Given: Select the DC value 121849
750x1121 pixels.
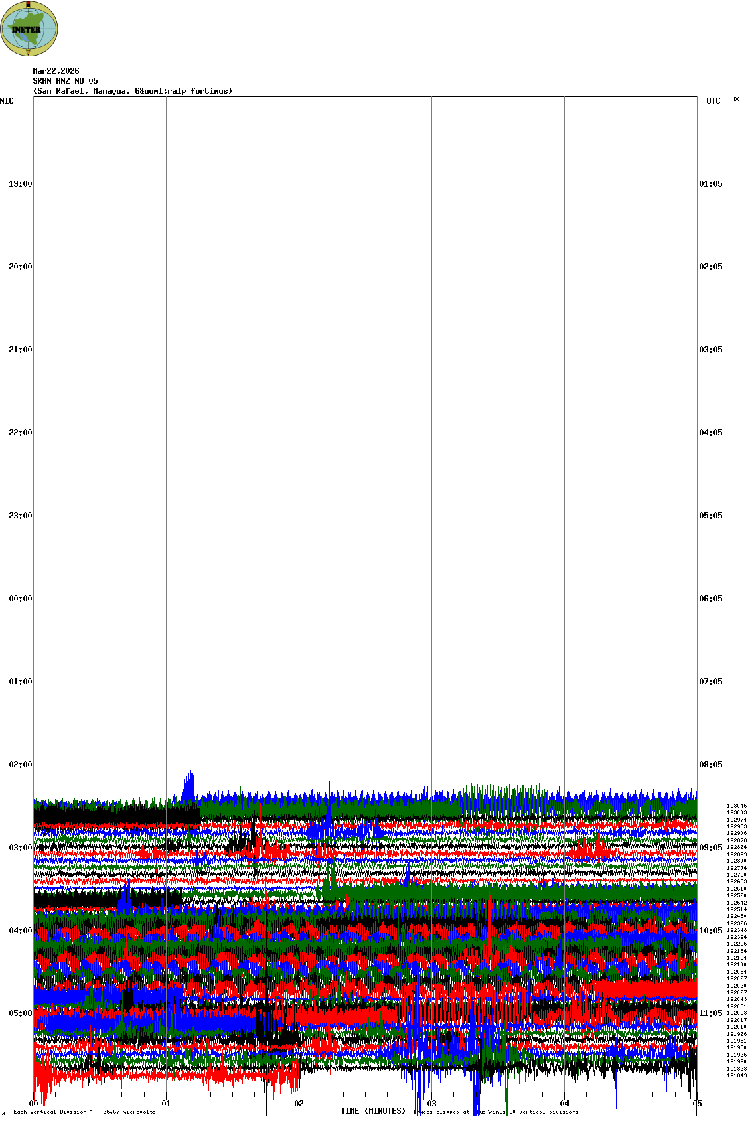Looking at the screenshot, I should (x=736, y=1075).
